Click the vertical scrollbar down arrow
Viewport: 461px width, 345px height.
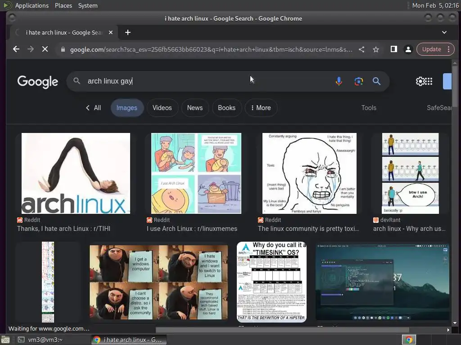[455, 323]
